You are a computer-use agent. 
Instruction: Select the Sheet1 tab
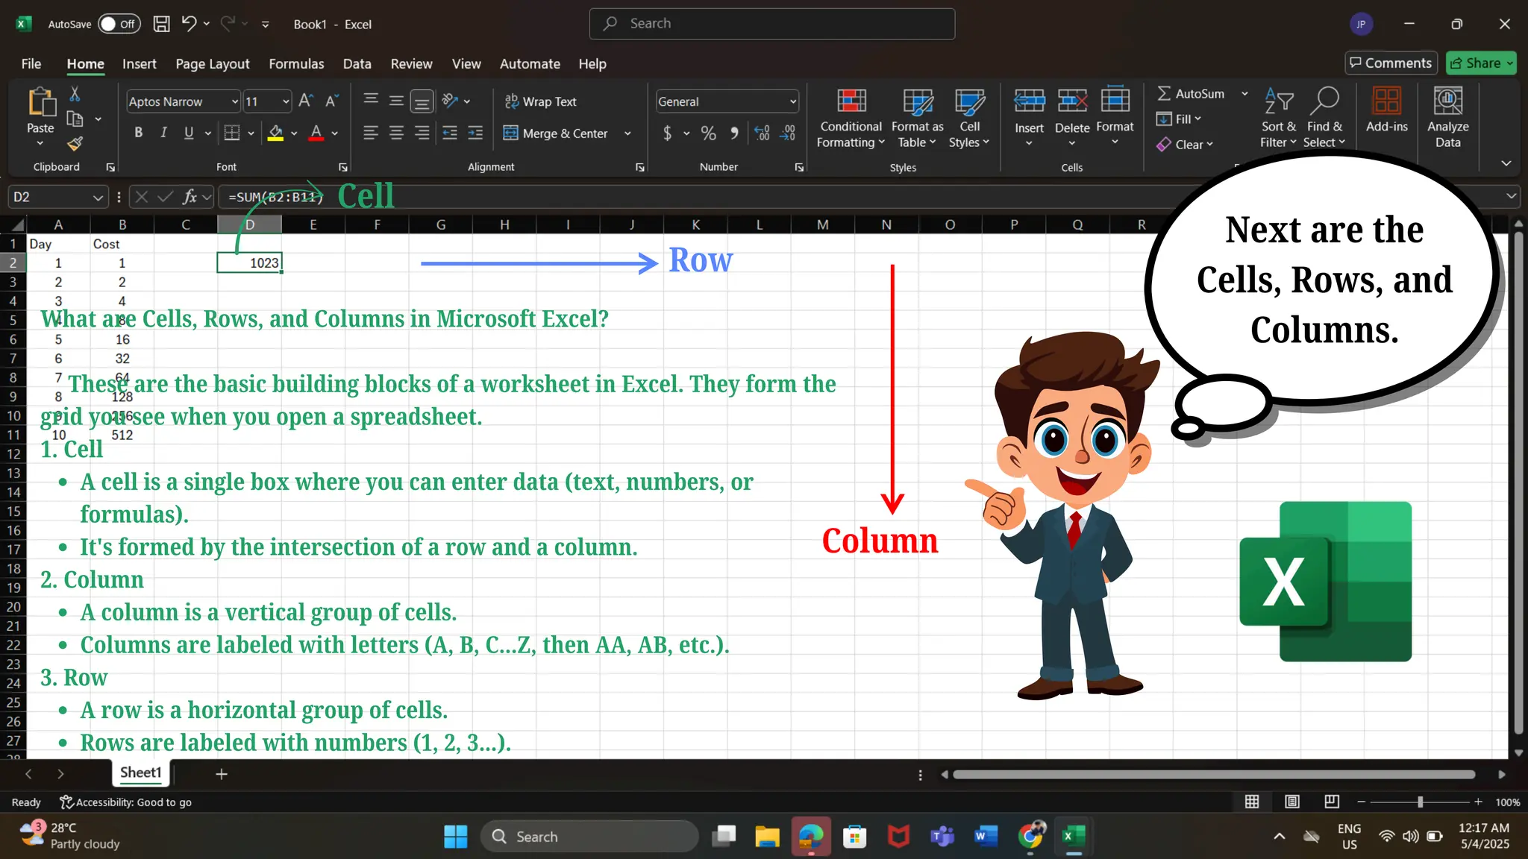(x=140, y=773)
